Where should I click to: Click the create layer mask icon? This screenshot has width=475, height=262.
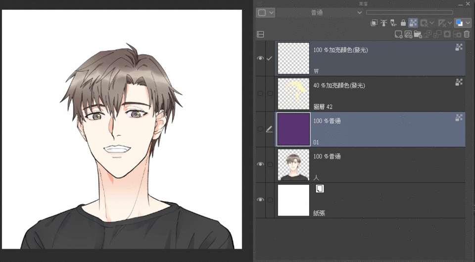[447, 35]
